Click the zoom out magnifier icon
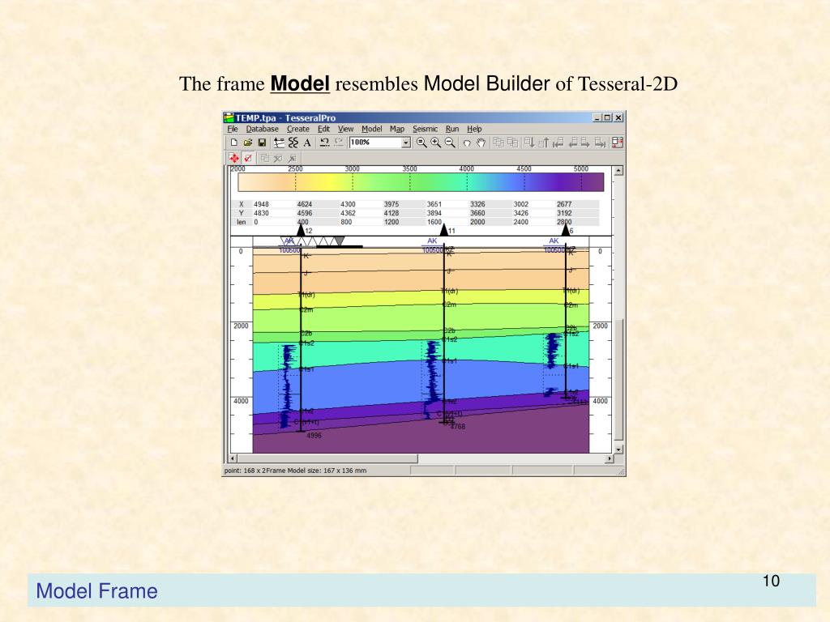Viewport: 830px width, 622px height. coord(450,143)
